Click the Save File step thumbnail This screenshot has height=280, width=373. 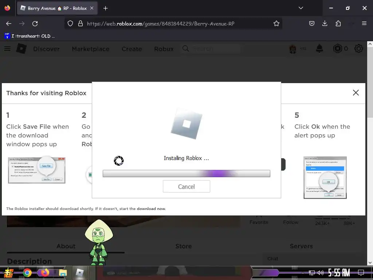pos(37,170)
